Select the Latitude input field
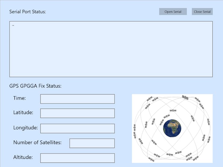The image size is (223, 167). click(x=77, y=113)
